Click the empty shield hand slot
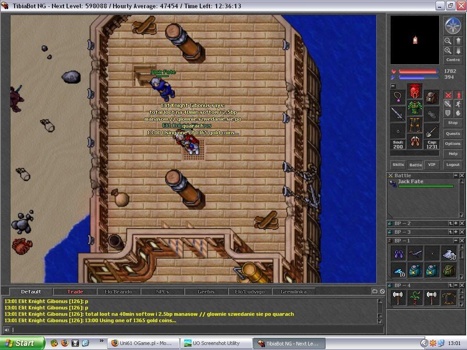This screenshot has height=350, width=467. (x=431, y=114)
